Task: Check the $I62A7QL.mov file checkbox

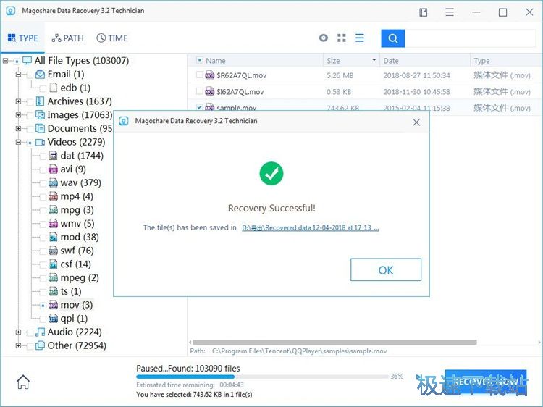Action: coord(199,91)
